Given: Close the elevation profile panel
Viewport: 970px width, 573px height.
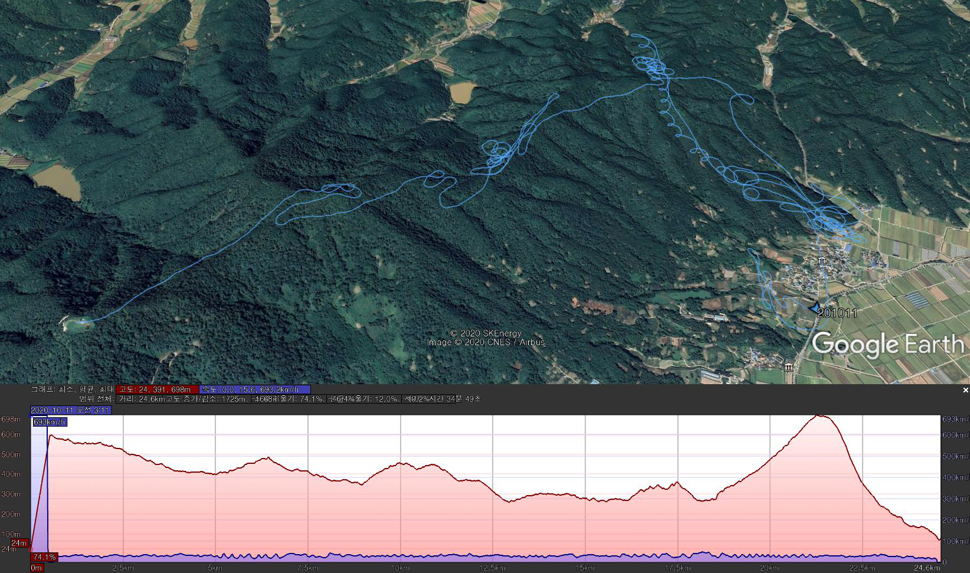Looking at the screenshot, I should pyautogui.click(x=965, y=390).
